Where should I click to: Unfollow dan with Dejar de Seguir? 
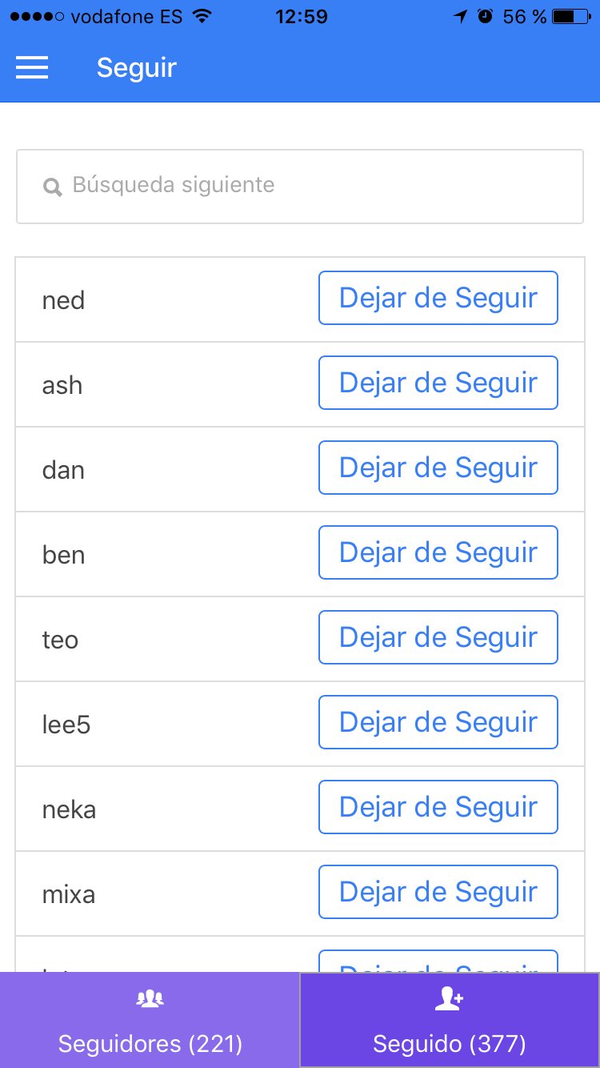coord(438,468)
